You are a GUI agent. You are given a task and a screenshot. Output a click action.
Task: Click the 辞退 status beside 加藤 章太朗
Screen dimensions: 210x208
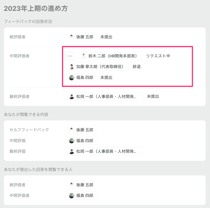coord(136,67)
